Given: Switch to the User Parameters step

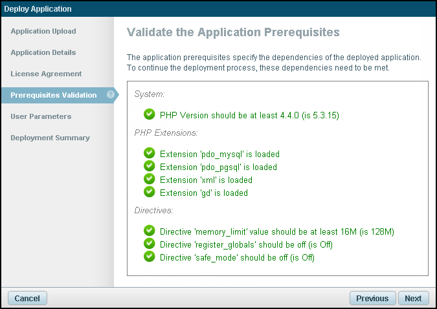Looking at the screenshot, I should click(41, 116).
